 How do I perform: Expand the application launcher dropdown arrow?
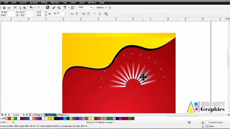[x=69, y=8]
